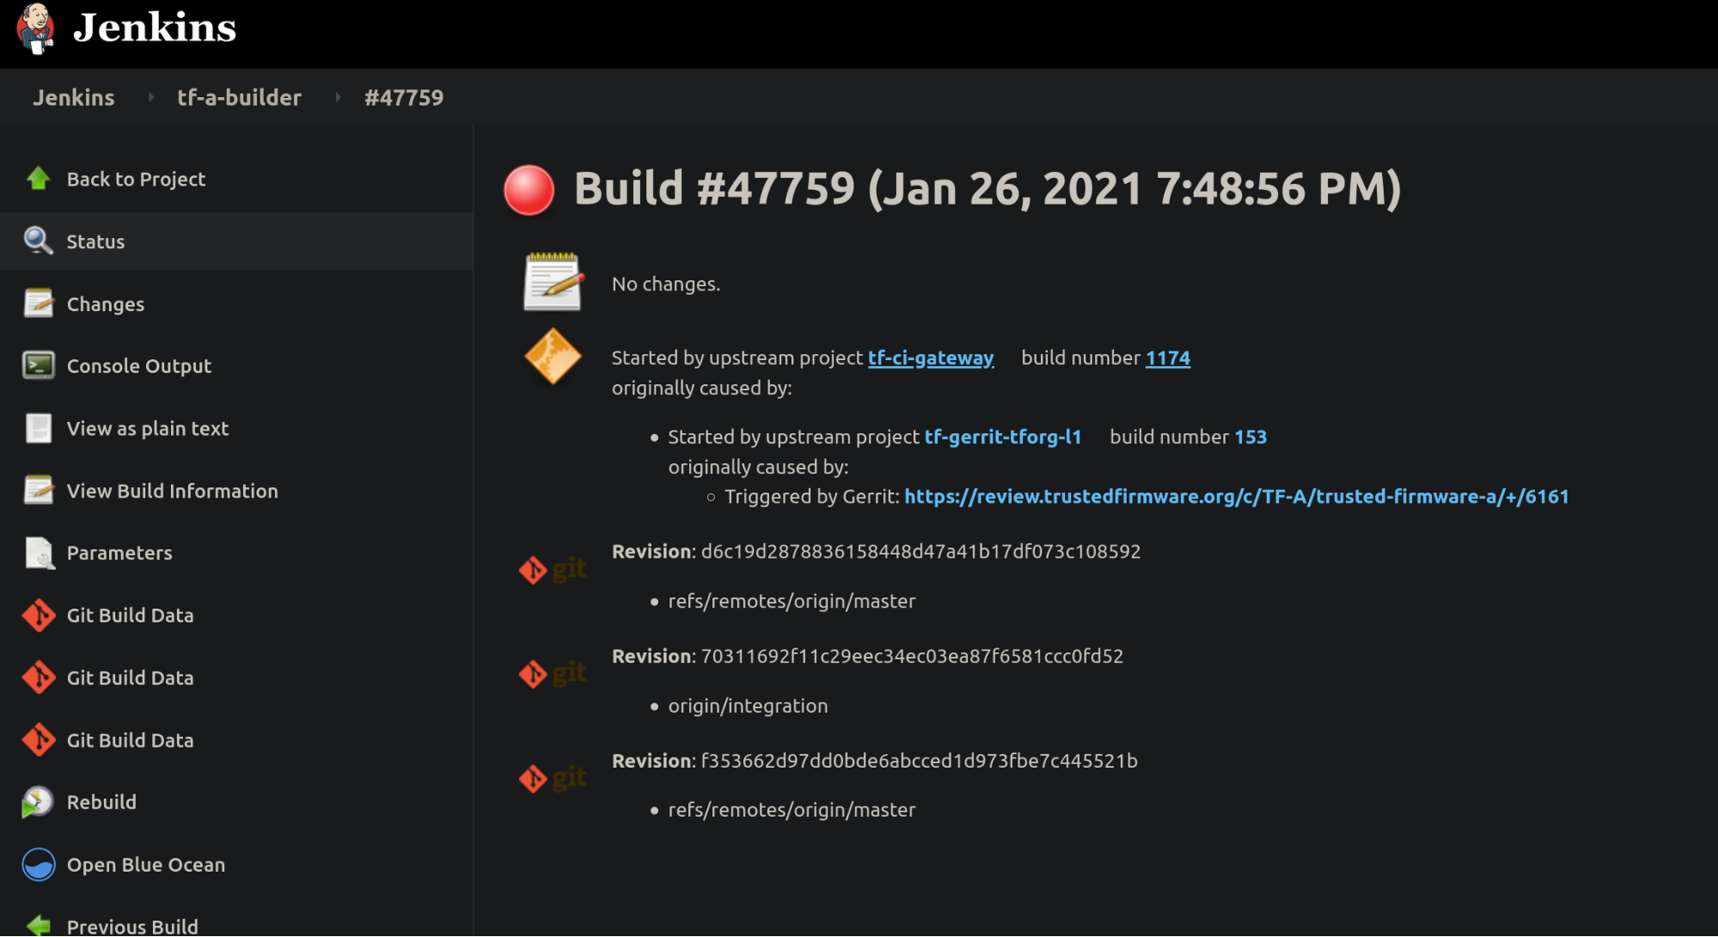Viewport: 1718px width, 937px height.
Task: Click the Rebuild clock icon
Action: 38,802
